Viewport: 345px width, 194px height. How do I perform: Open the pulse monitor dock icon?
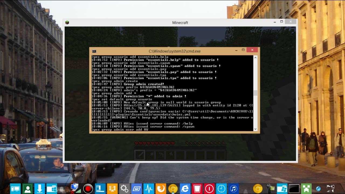[149, 189]
